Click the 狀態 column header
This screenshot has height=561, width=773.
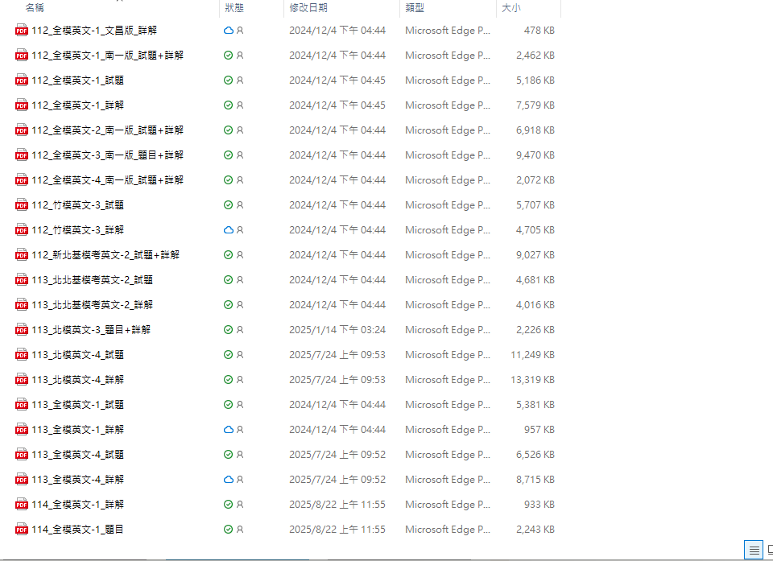(234, 7)
